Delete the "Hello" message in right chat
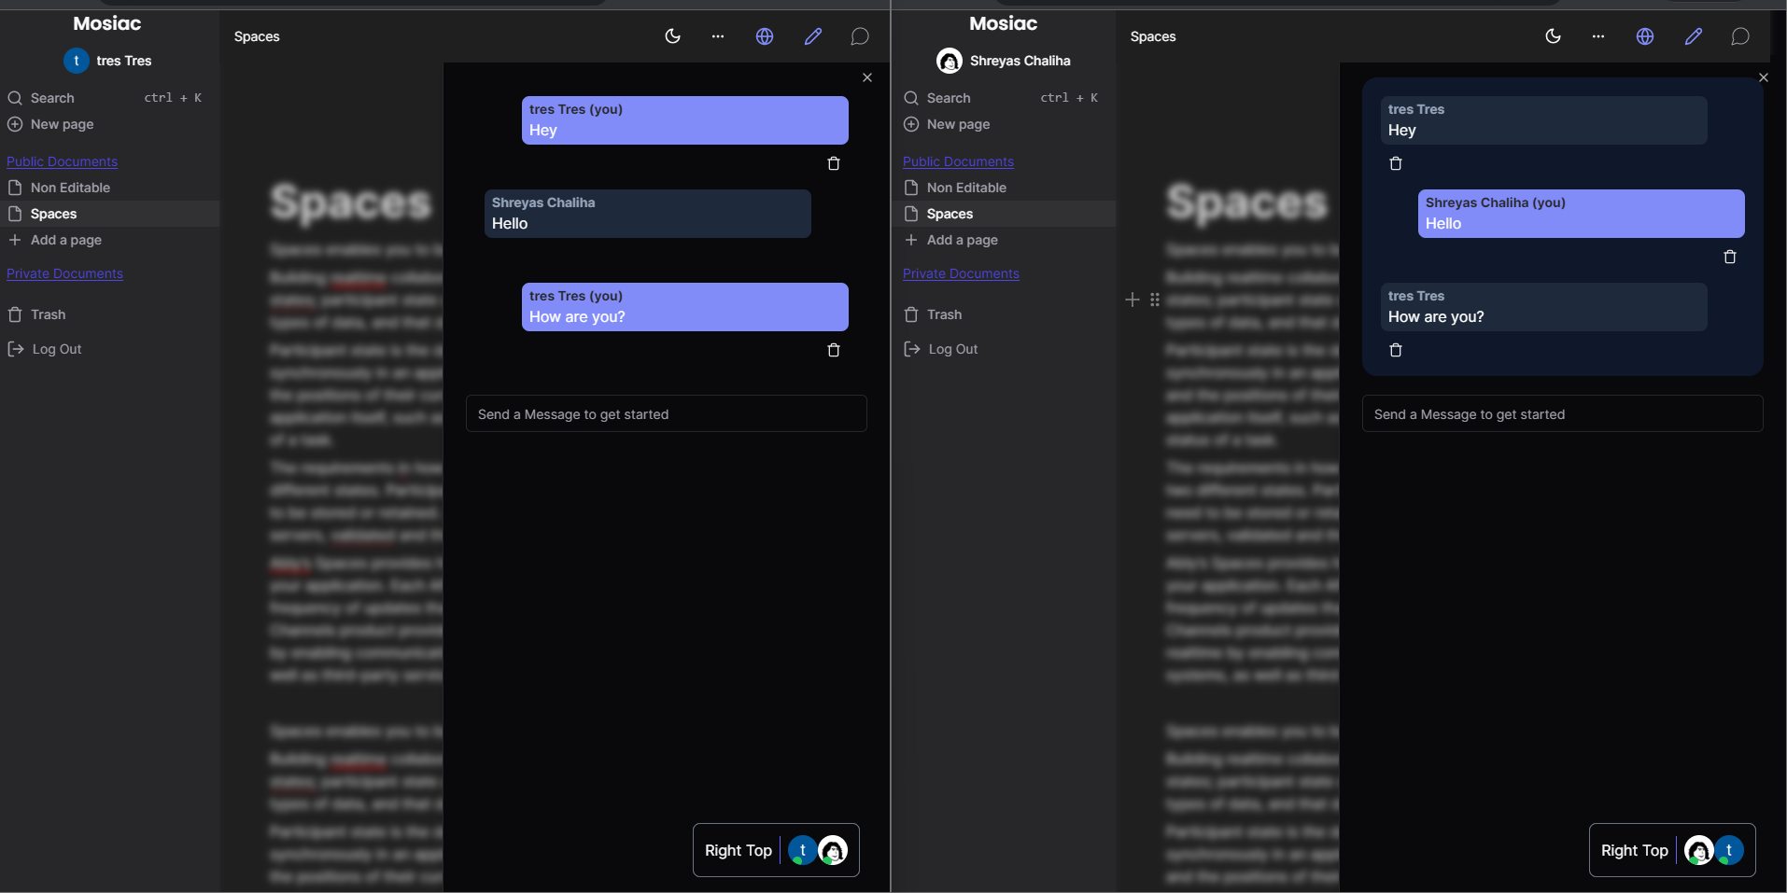1787x893 pixels. [x=1729, y=257]
